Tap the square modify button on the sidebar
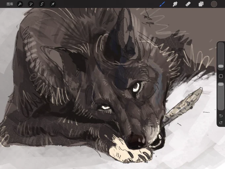The image size is (225, 169). click(221, 76)
